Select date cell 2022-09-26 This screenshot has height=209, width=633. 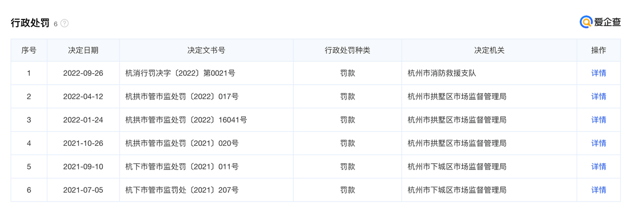point(83,73)
